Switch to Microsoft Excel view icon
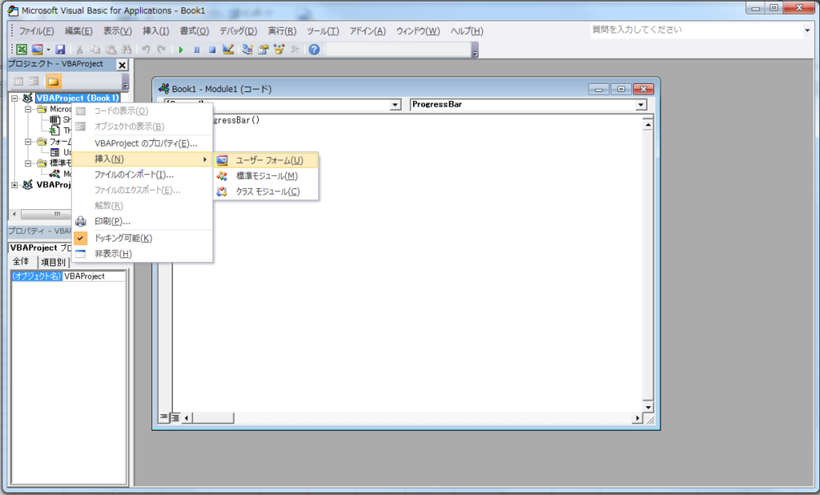 point(22,50)
